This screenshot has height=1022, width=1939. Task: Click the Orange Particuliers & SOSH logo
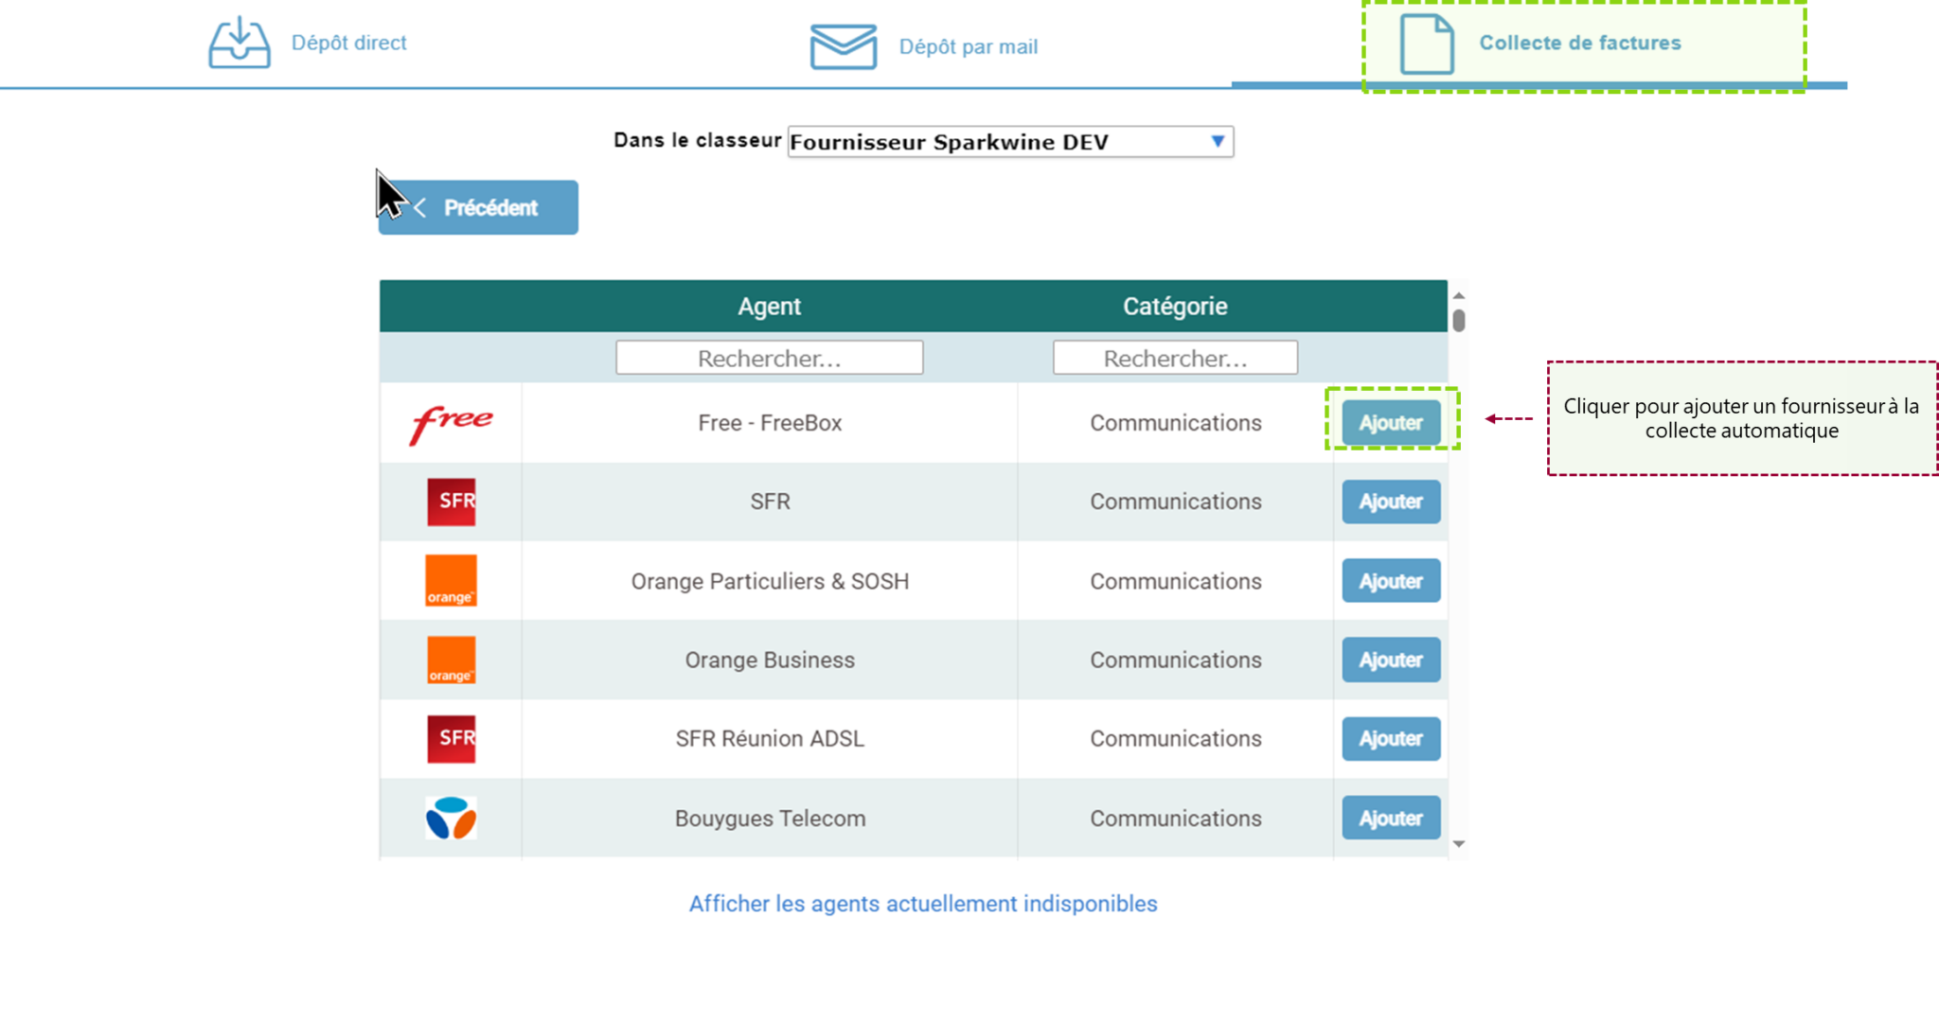coord(452,580)
